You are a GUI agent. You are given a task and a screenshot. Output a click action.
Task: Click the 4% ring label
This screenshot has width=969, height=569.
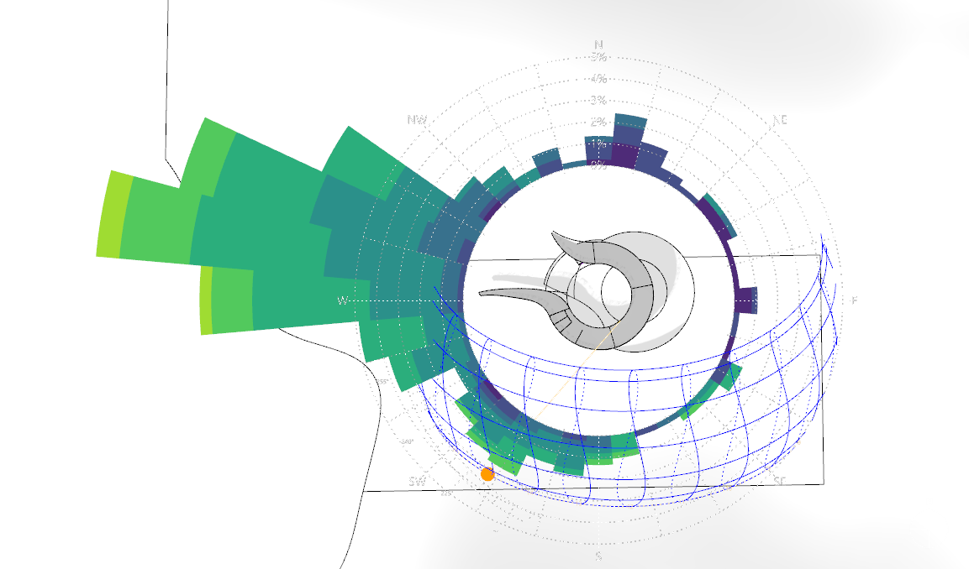[598, 78]
